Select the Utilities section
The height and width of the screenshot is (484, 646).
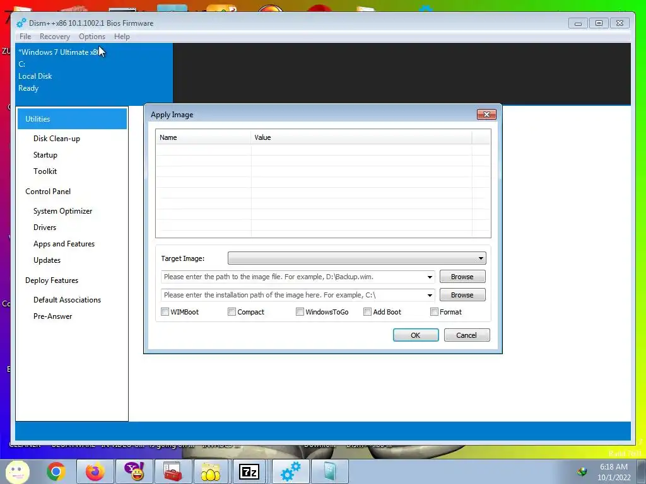tap(72, 118)
